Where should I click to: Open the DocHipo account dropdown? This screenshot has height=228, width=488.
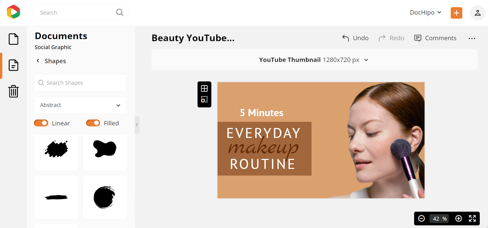tap(425, 12)
